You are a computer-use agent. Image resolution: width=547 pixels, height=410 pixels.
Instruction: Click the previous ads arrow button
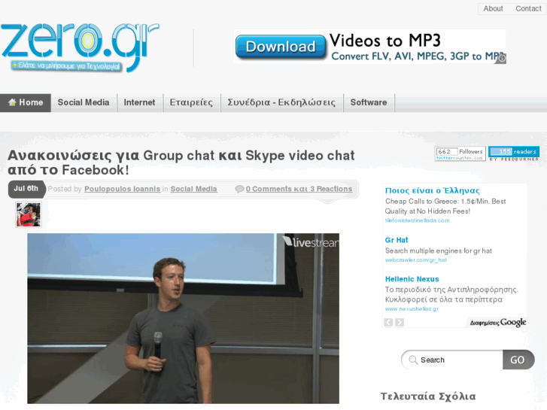(388, 322)
